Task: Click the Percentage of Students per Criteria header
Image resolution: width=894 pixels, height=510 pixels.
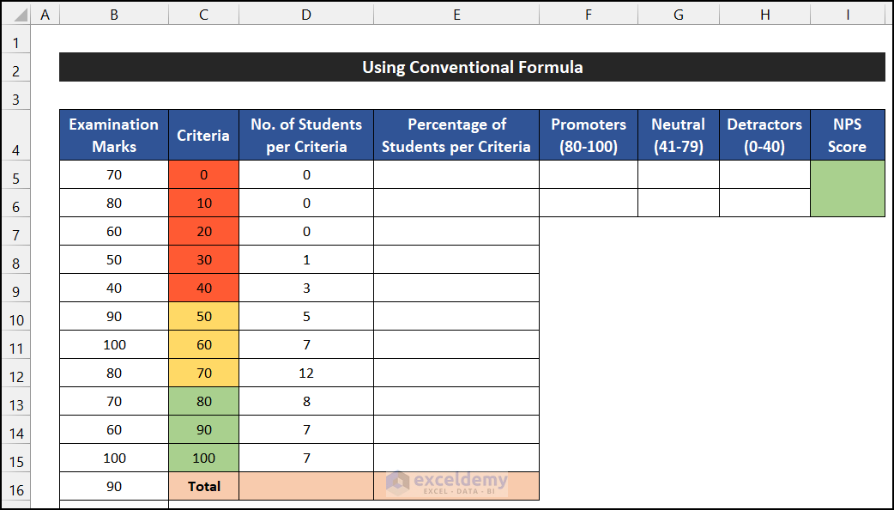Action: click(x=456, y=136)
